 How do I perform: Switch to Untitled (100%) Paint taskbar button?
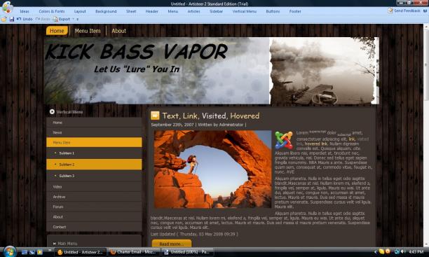[187, 252]
